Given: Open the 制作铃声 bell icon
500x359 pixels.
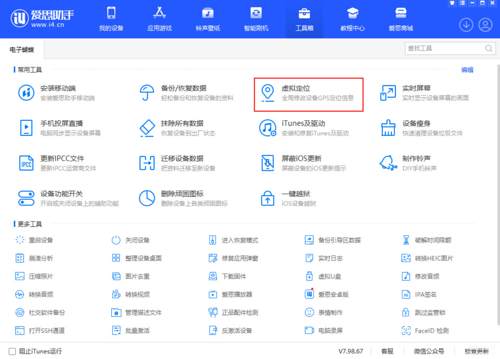Looking at the screenshot, I should coord(388,163).
